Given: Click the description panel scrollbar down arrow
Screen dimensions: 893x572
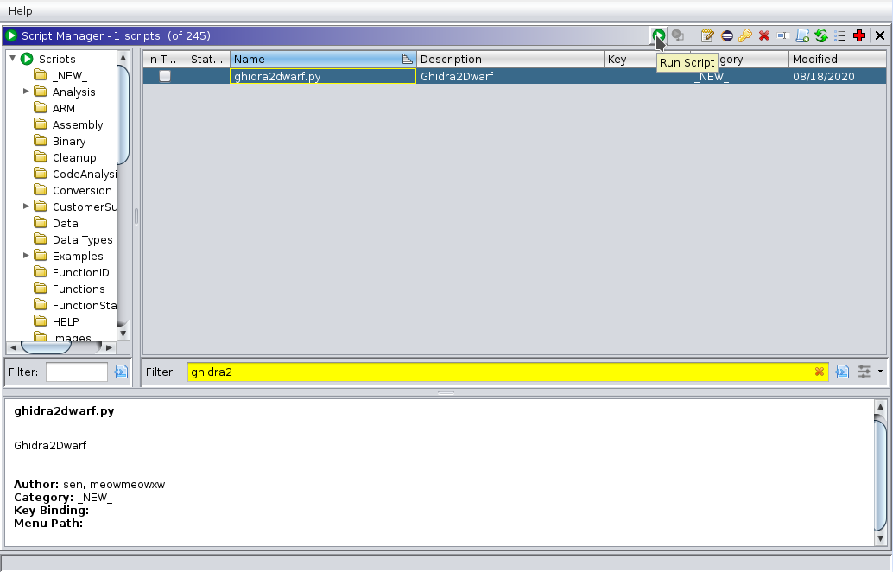Looking at the screenshot, I should coord(880,538).
